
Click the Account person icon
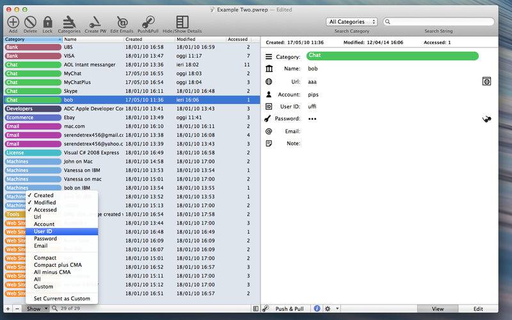269,94
